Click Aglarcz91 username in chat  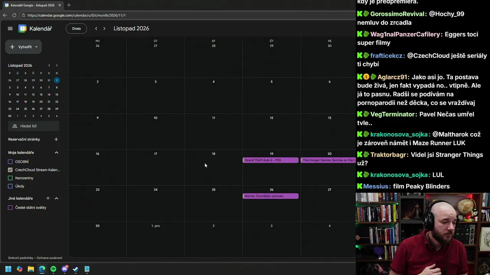pos(392,77)
